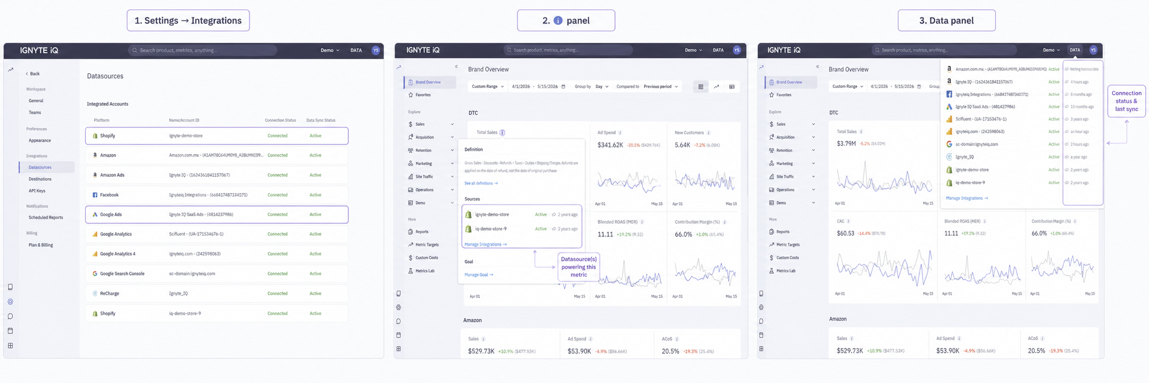Click the trend arrow icon atop Datasources left rail
The image size is (1149, 383).
pos(11,70)
